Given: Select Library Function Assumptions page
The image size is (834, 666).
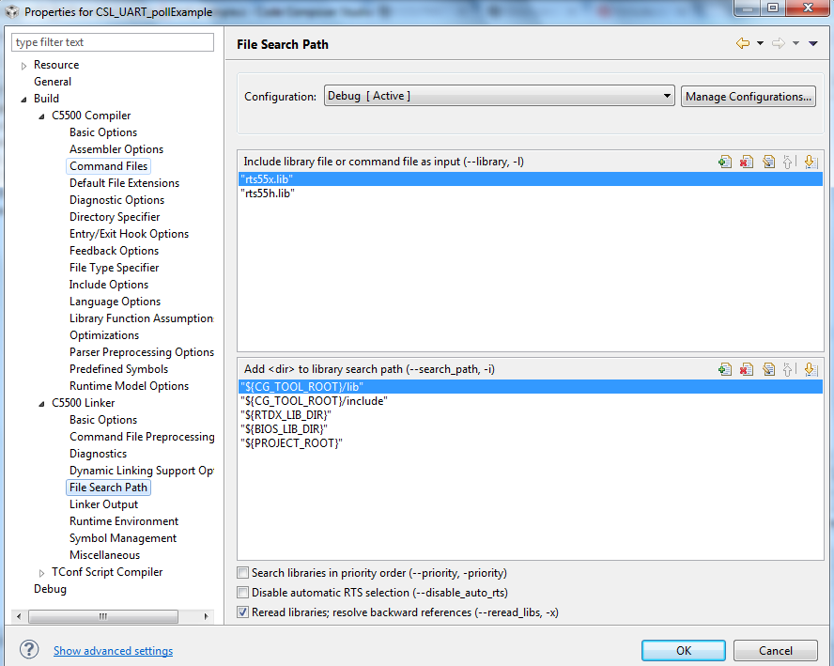Looking at the screenshot, I should (141, 318).
